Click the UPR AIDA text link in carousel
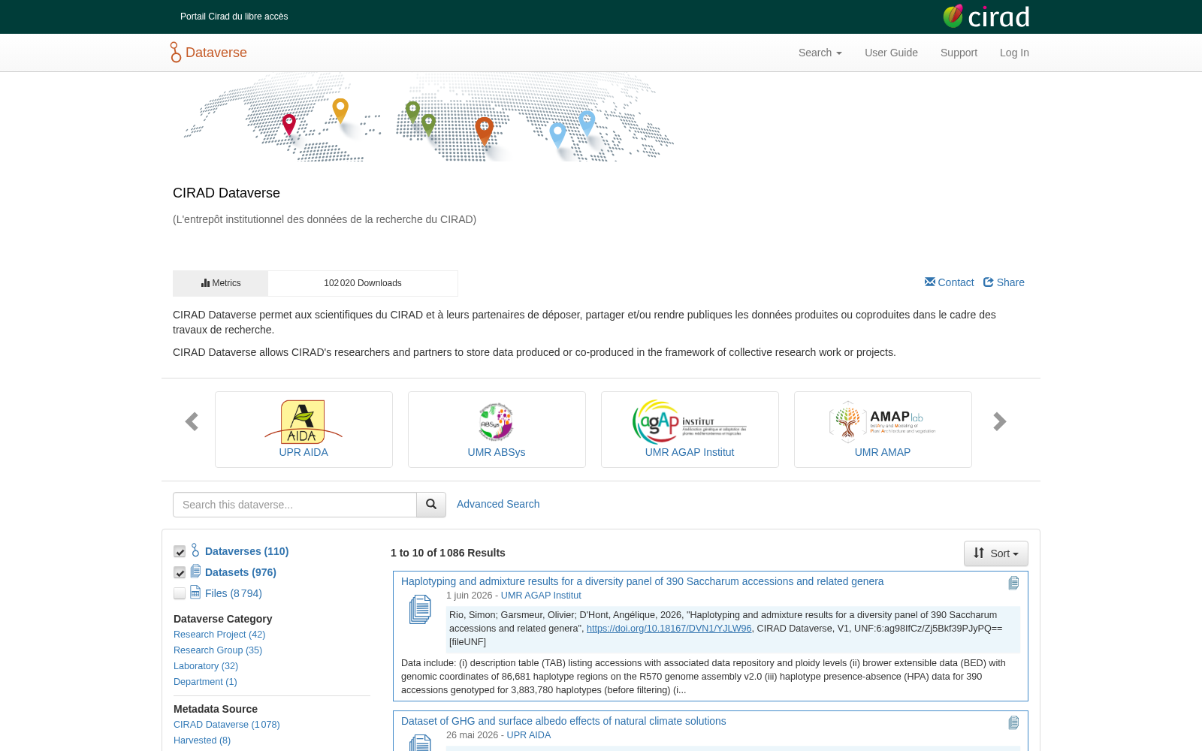Image resolution: width=1202 pixels, height=751 pixels. [x=304, y=452]
